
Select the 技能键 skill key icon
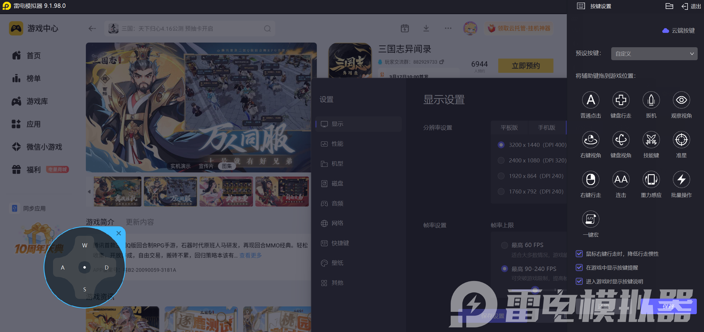651,140
